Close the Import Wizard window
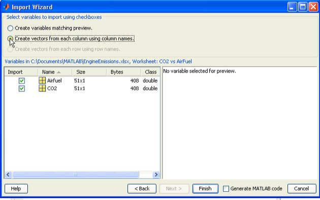Image resolution: width=320 pixels, height=200 pixels. pyautogui.click(x=313, y=7)
